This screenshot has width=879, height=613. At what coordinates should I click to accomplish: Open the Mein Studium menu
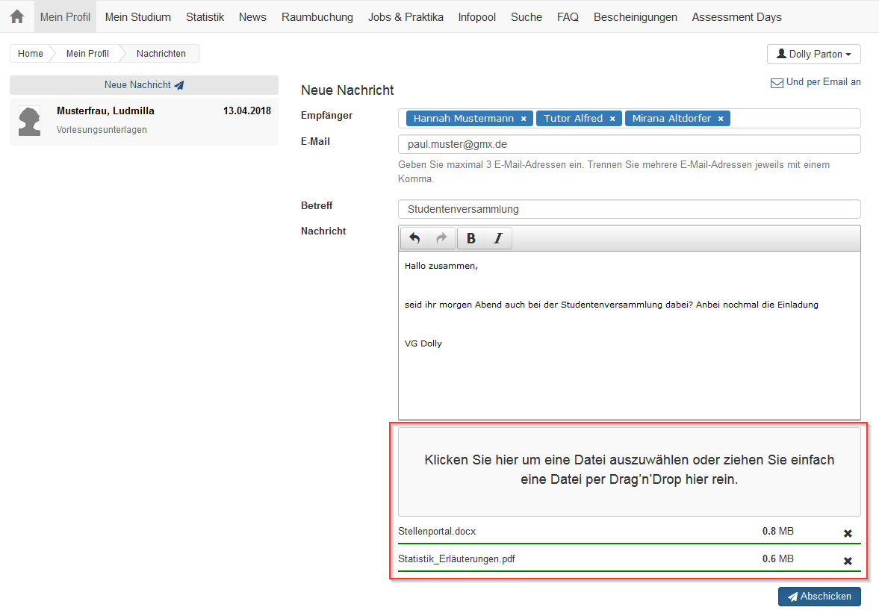pos(137,16)
